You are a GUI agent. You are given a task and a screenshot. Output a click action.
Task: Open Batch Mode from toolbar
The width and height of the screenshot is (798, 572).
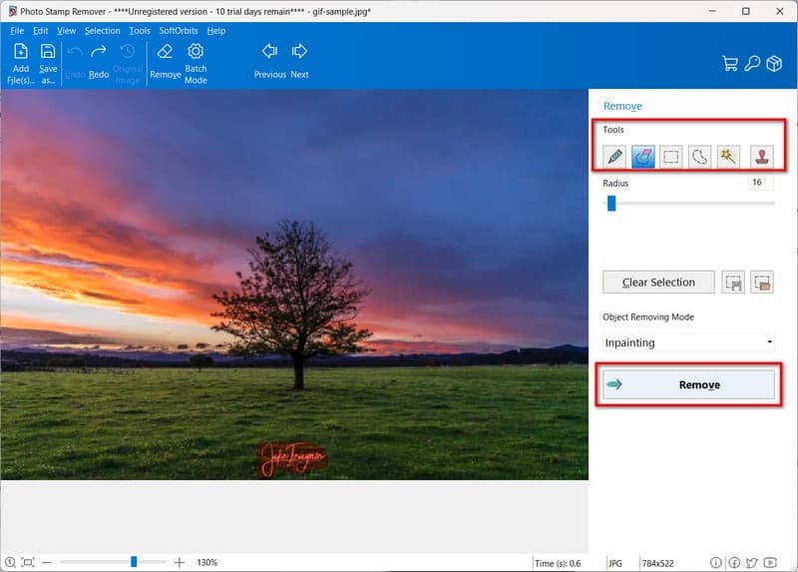[196, 64]
